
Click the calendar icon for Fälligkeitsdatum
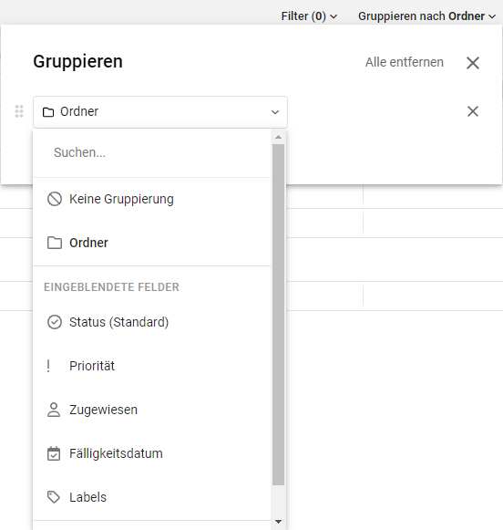coord(54,453)
